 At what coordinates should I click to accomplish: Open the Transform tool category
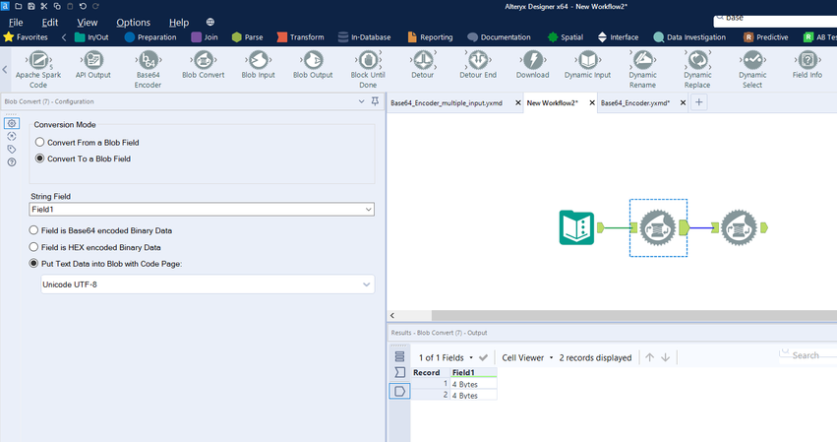pos(301,37)
